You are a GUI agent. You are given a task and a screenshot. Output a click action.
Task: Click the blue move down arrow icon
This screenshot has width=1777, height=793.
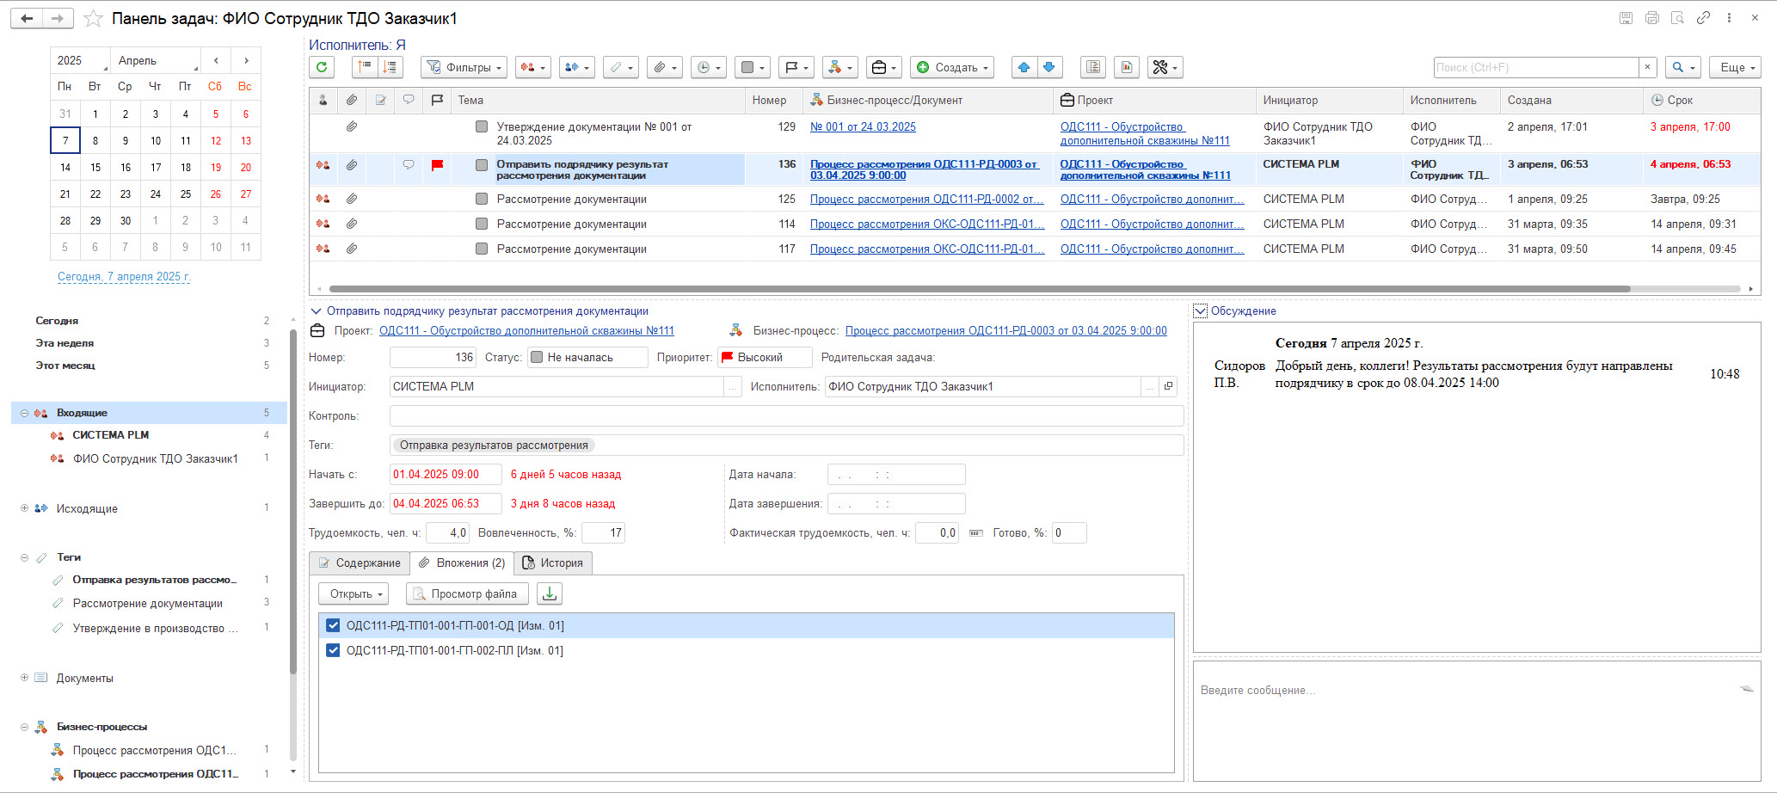click(x=1048, y=67)
